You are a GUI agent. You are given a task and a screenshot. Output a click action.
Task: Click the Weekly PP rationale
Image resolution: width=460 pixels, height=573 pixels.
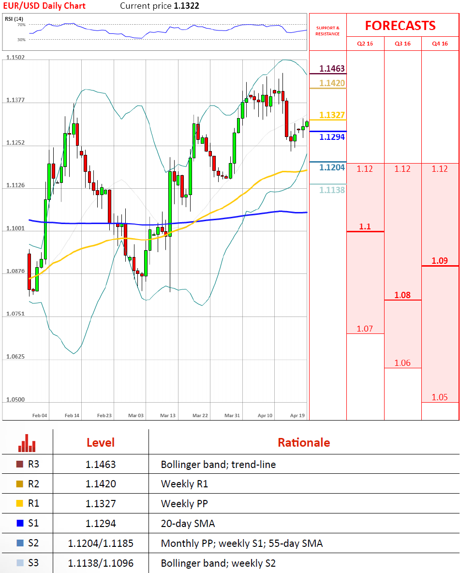tap(184, 504)
